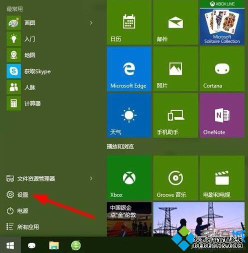This screenshot has height=253, width=248.
Task: Click the 播放和浏览 group header
Action: point(120,146)
